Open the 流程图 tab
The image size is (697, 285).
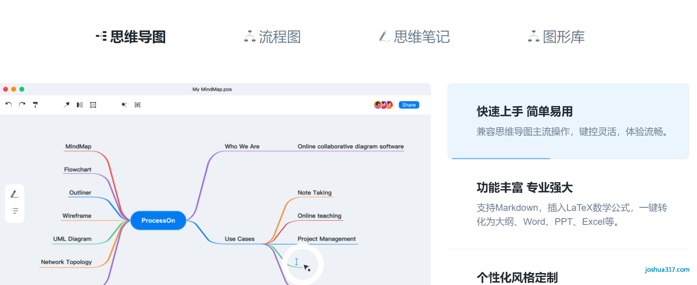point(273,37)
